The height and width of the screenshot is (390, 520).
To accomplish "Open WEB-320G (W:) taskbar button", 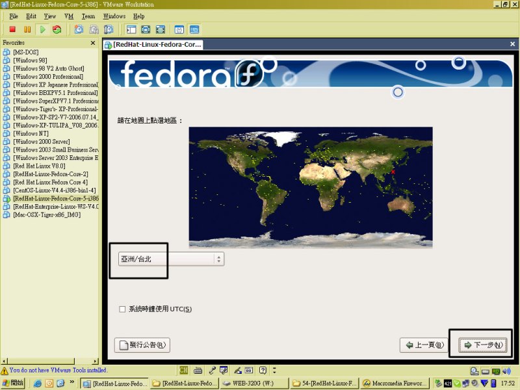I will [253, 383].
